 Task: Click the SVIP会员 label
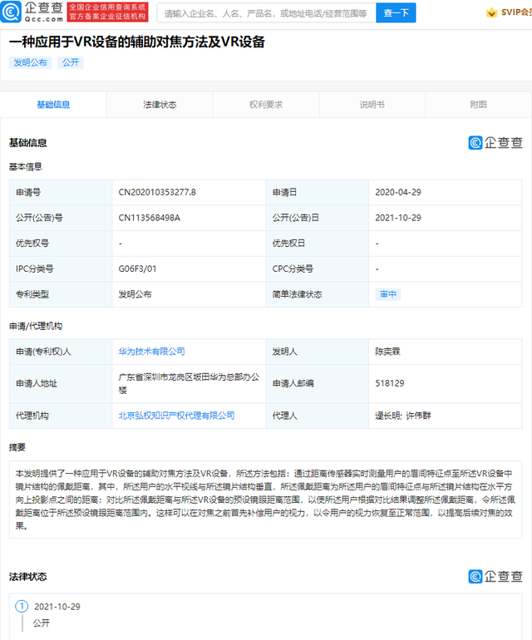pos(516,12)
